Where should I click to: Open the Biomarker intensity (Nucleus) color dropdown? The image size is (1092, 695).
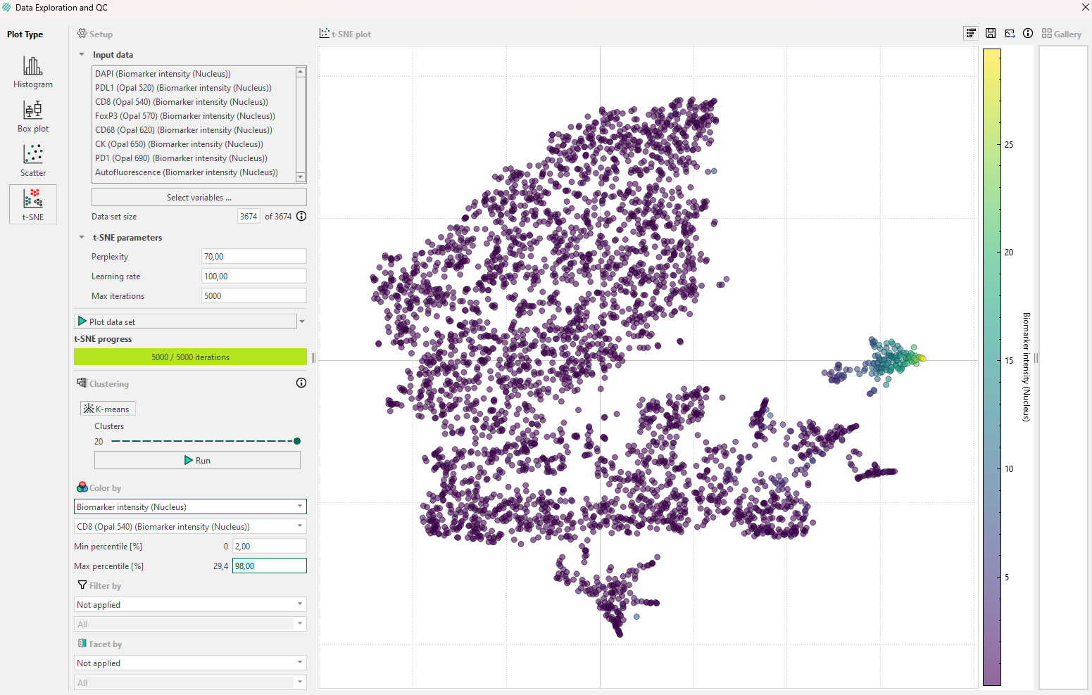190,506
